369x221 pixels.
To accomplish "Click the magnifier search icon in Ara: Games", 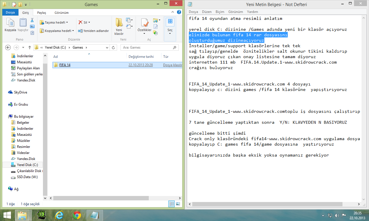I will pyautogui.click(x=175, y=47).
